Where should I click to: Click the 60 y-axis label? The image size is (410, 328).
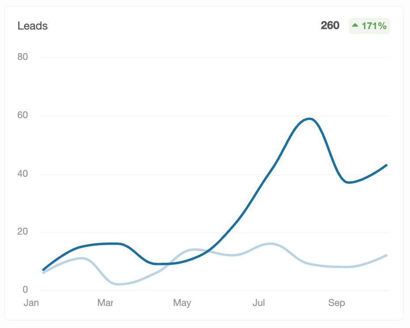[x=23, y=116]
